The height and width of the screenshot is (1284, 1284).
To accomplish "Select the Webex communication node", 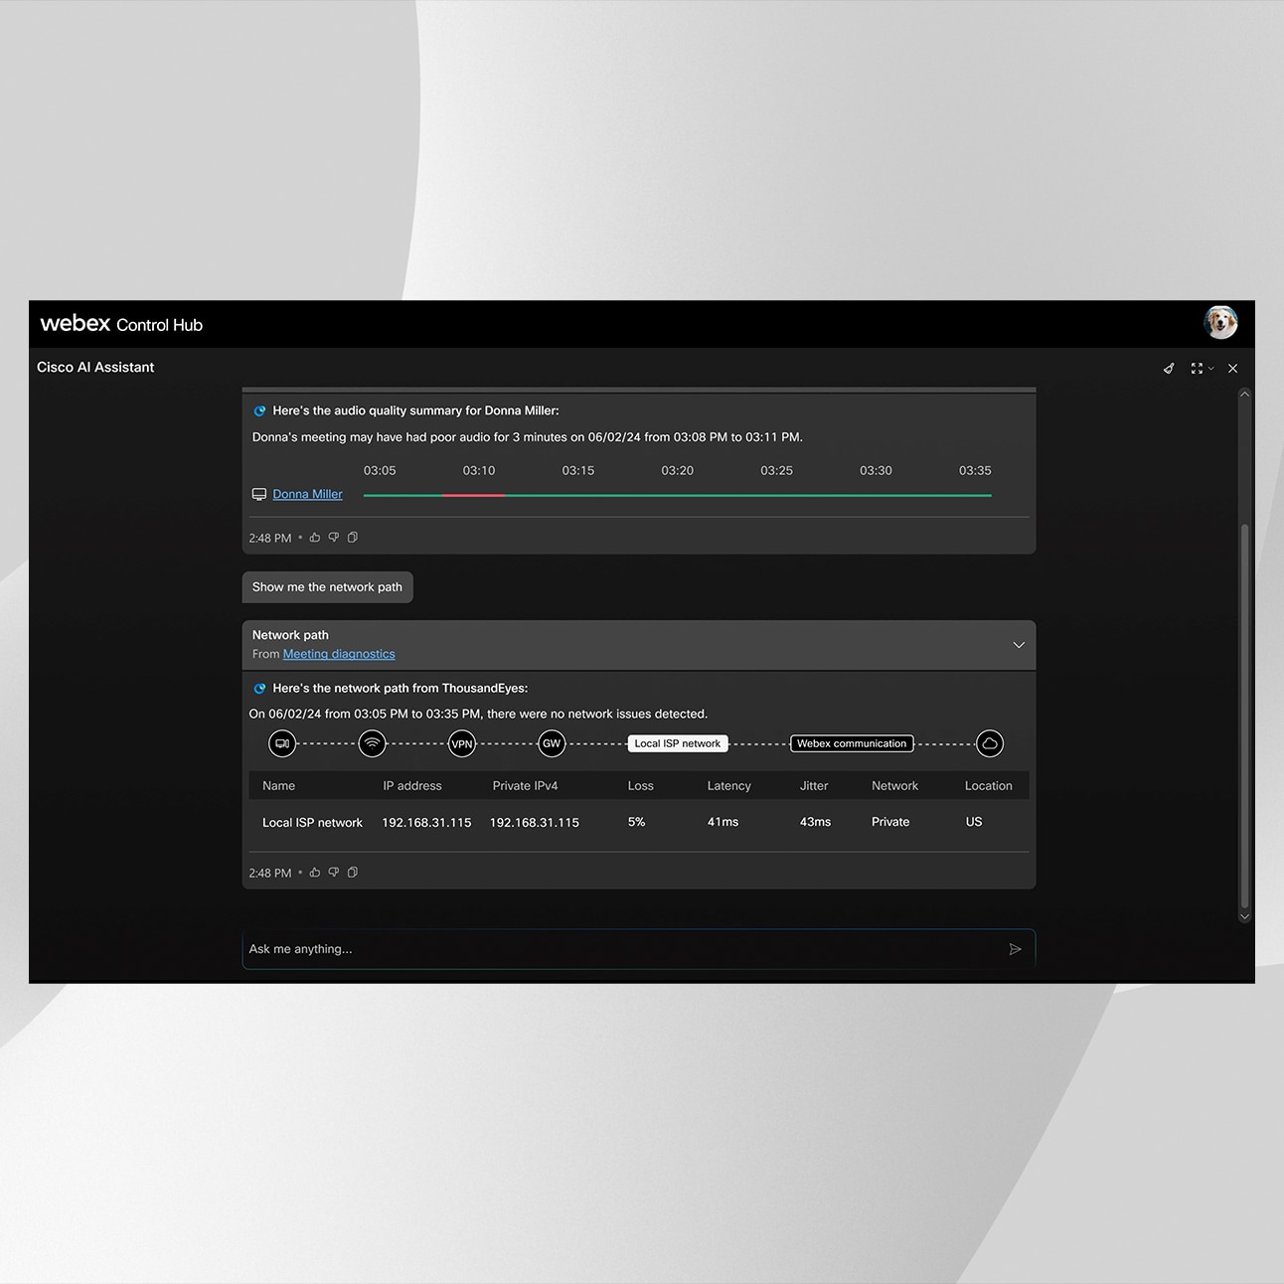I will point(852,743).
